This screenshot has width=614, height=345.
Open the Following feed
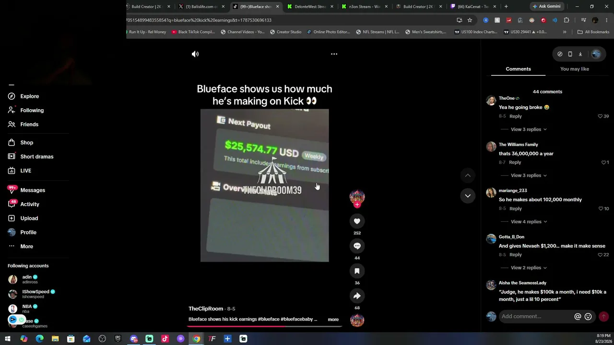click(x=26, y=110)
